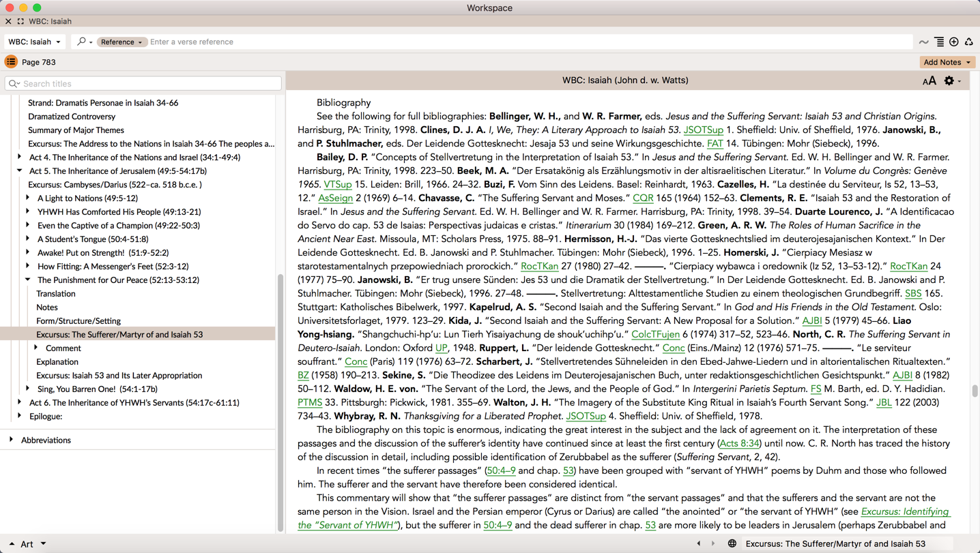980x553 pixels.
Task: Click the reading pane vertical scrollbar thumb
Action: click(975, 391)
